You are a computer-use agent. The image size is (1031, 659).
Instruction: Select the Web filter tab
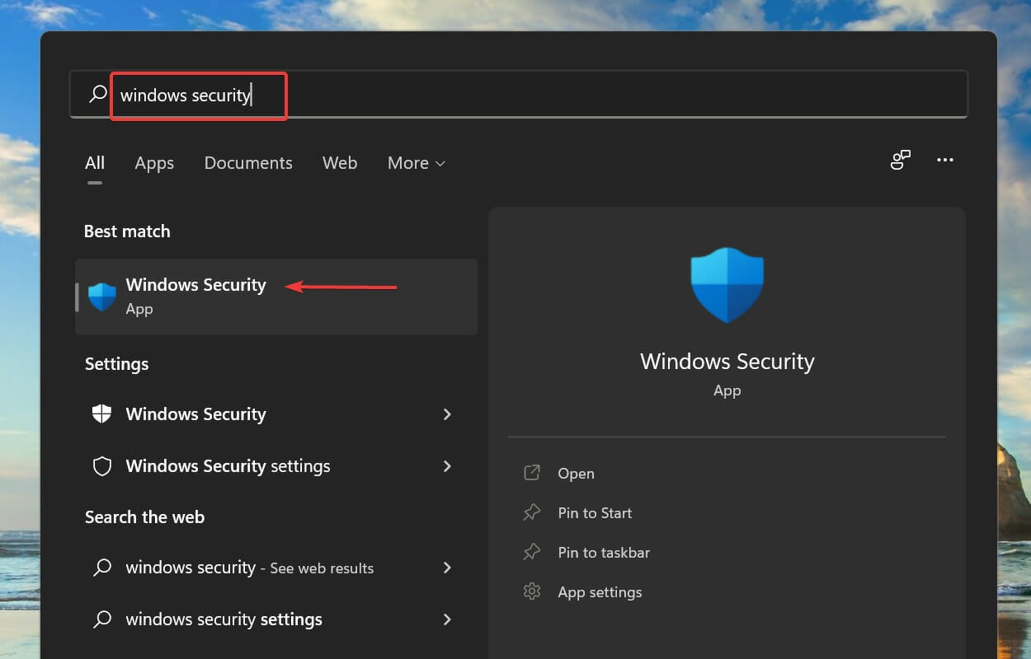[340, 163]
